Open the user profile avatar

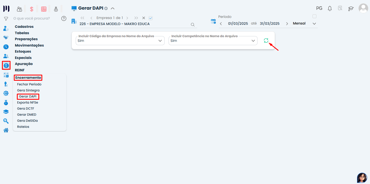click(x=363, y=8)
